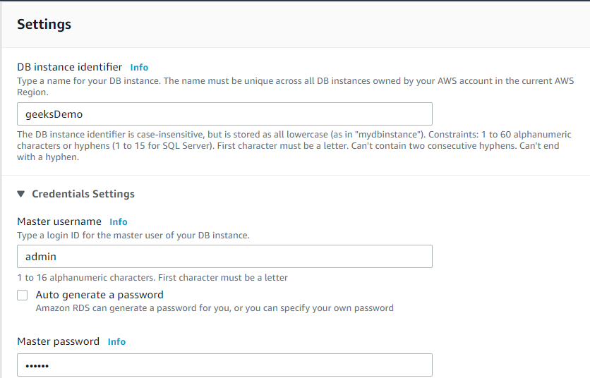Viewport: 590px width, 378px height.
Task: Open Info link beside Master password
Action: (116, 342)
